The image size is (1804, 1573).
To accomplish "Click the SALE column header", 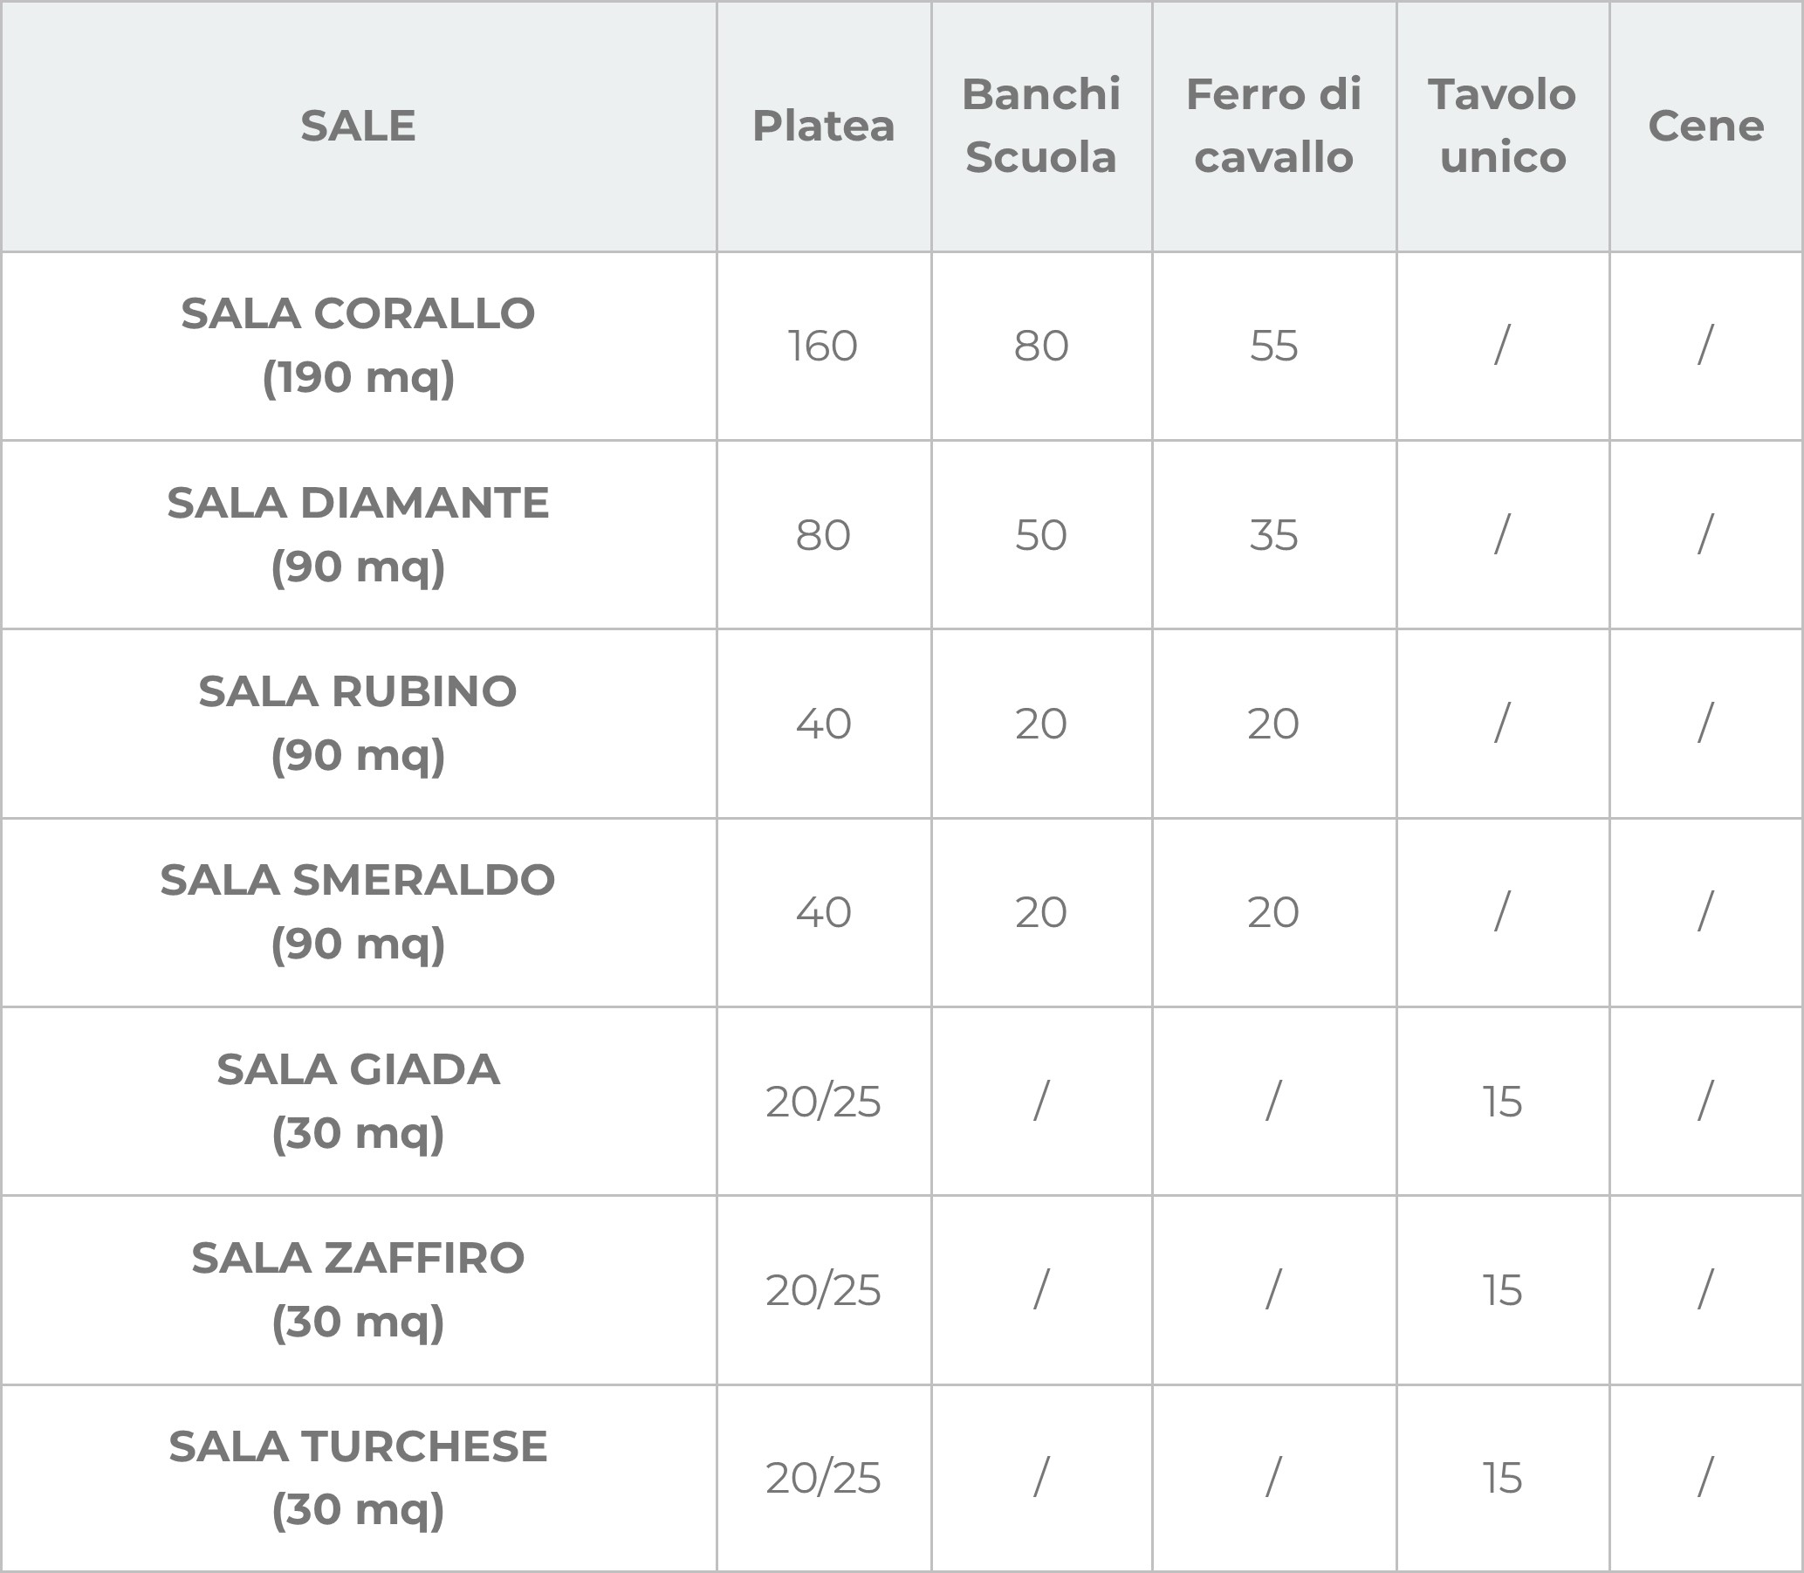I will point(358,127).
